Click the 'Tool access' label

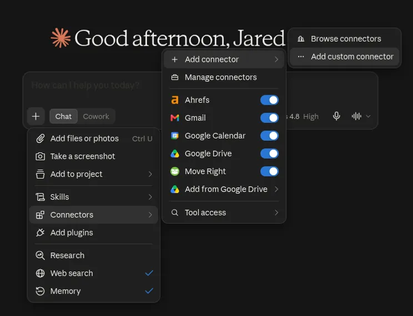(205, 213)
